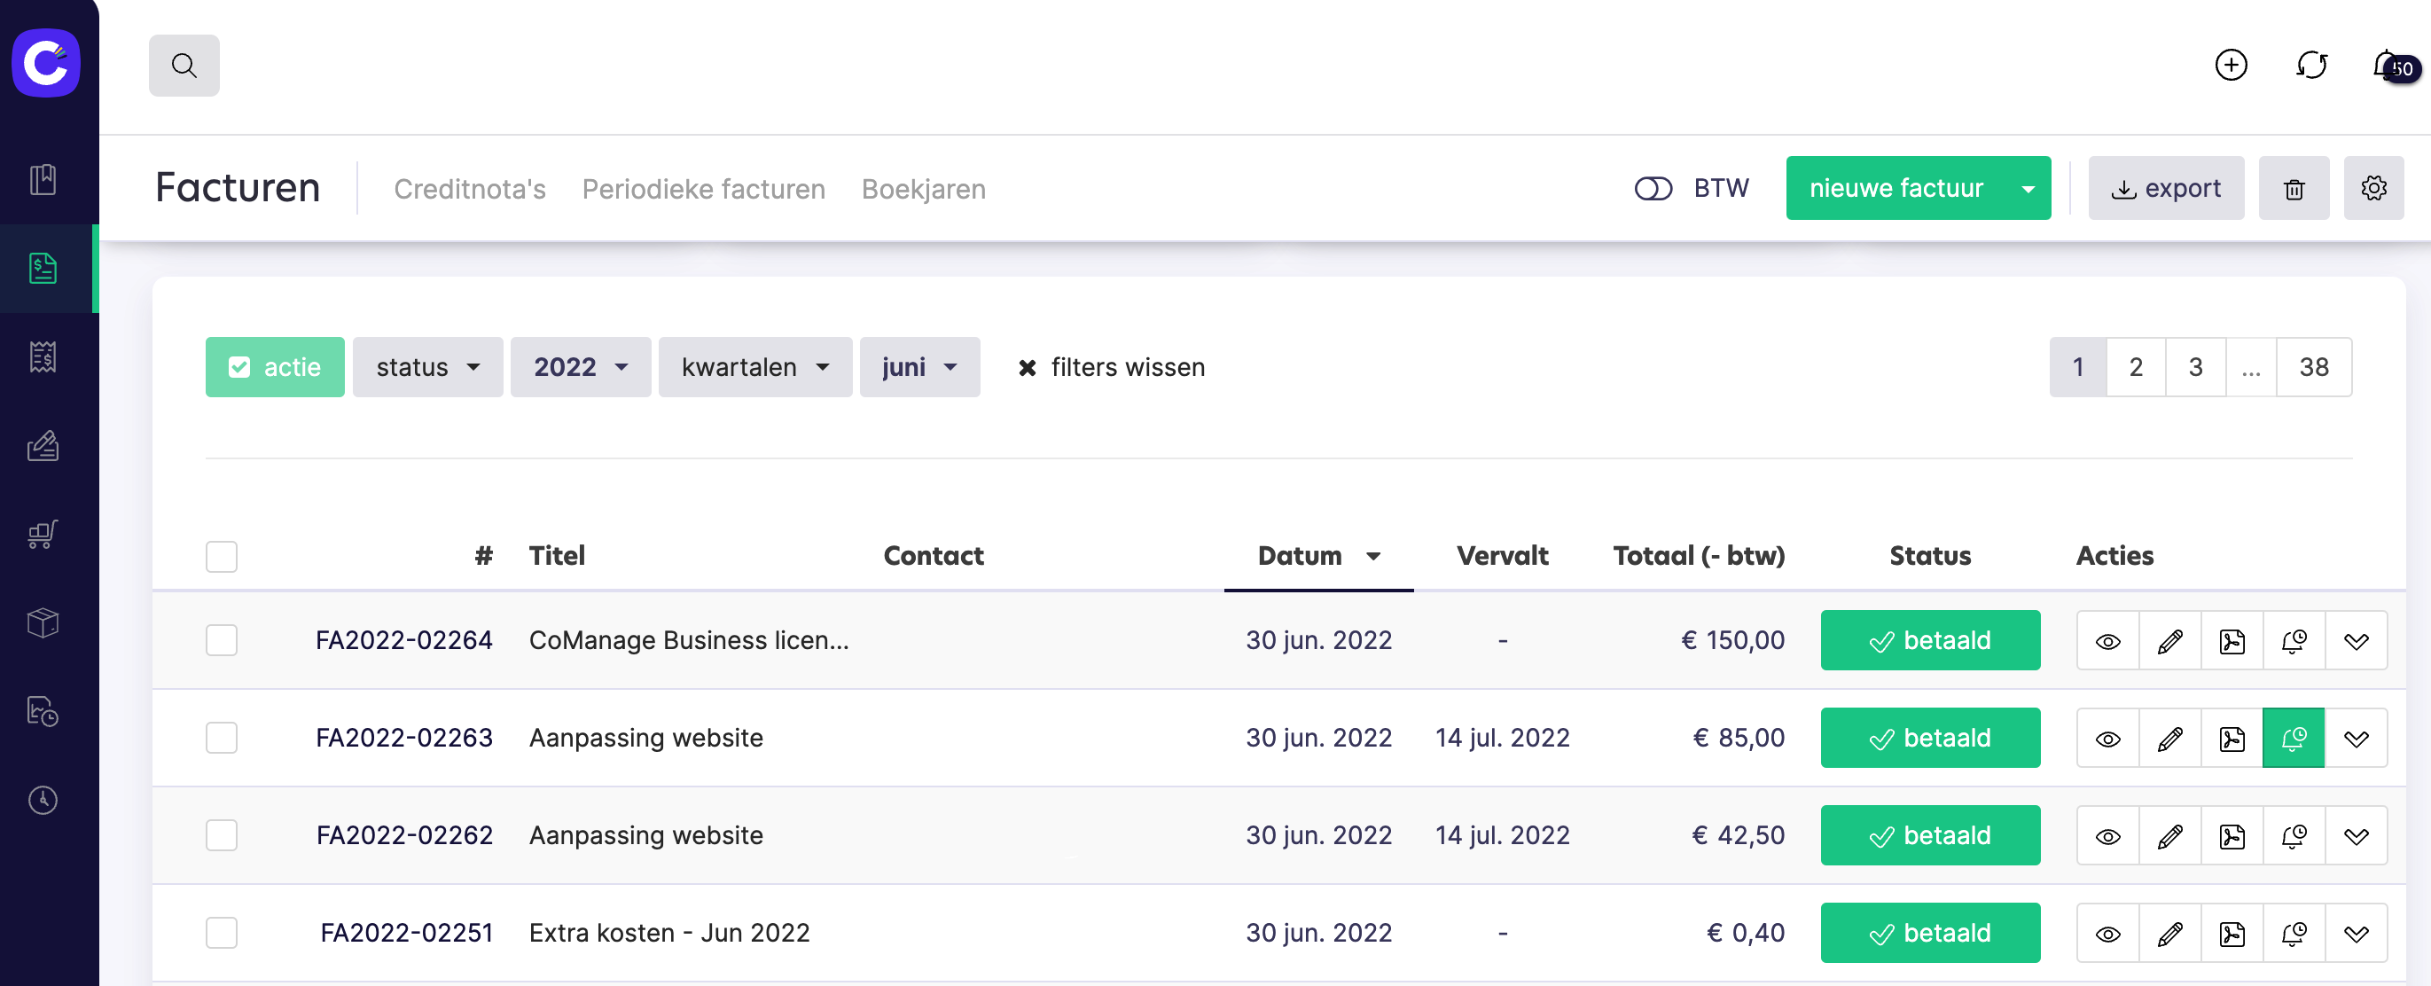Screen dimensions: 2431x986
Task: Click betaald status of FA2022-02263
Action: point(1930,738)
